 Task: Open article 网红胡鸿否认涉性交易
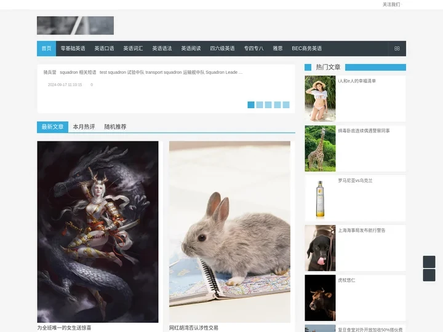pyautogui.click(x=194, y=328)
